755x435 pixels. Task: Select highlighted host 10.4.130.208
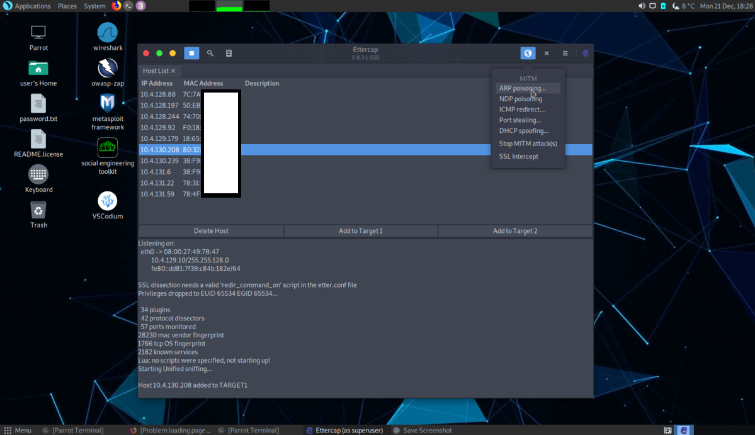point(365,150)
